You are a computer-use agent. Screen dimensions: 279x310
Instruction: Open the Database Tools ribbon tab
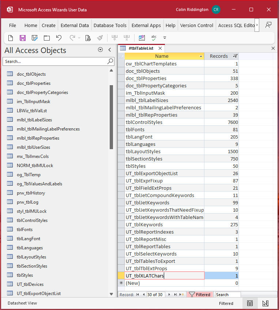(110, 25)
